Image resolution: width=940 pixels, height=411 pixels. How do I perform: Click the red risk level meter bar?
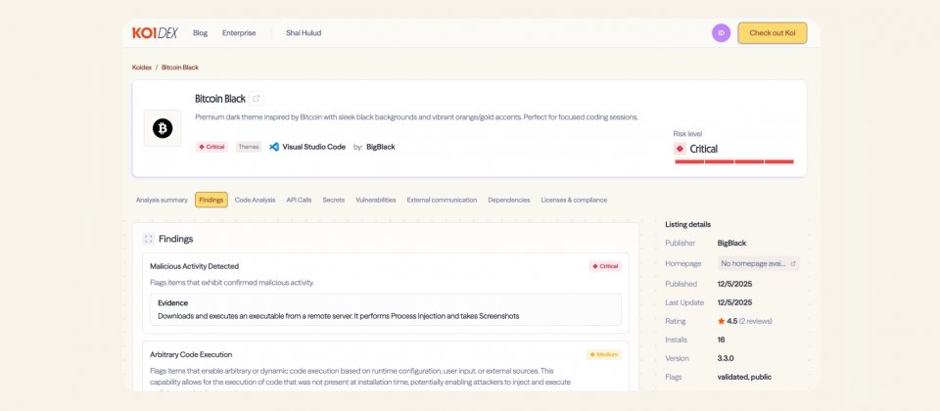(733, 161)
